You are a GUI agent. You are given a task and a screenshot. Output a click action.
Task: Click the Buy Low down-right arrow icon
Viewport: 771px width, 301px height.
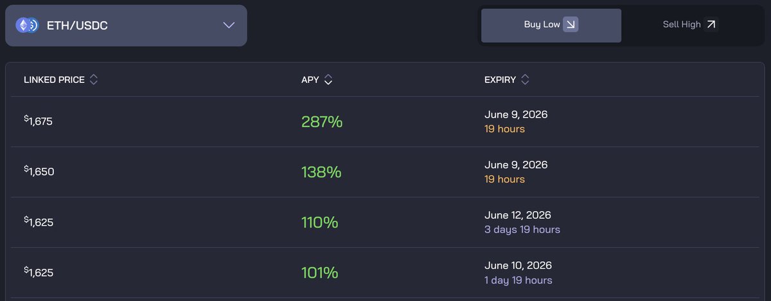(x=571, y=24)
